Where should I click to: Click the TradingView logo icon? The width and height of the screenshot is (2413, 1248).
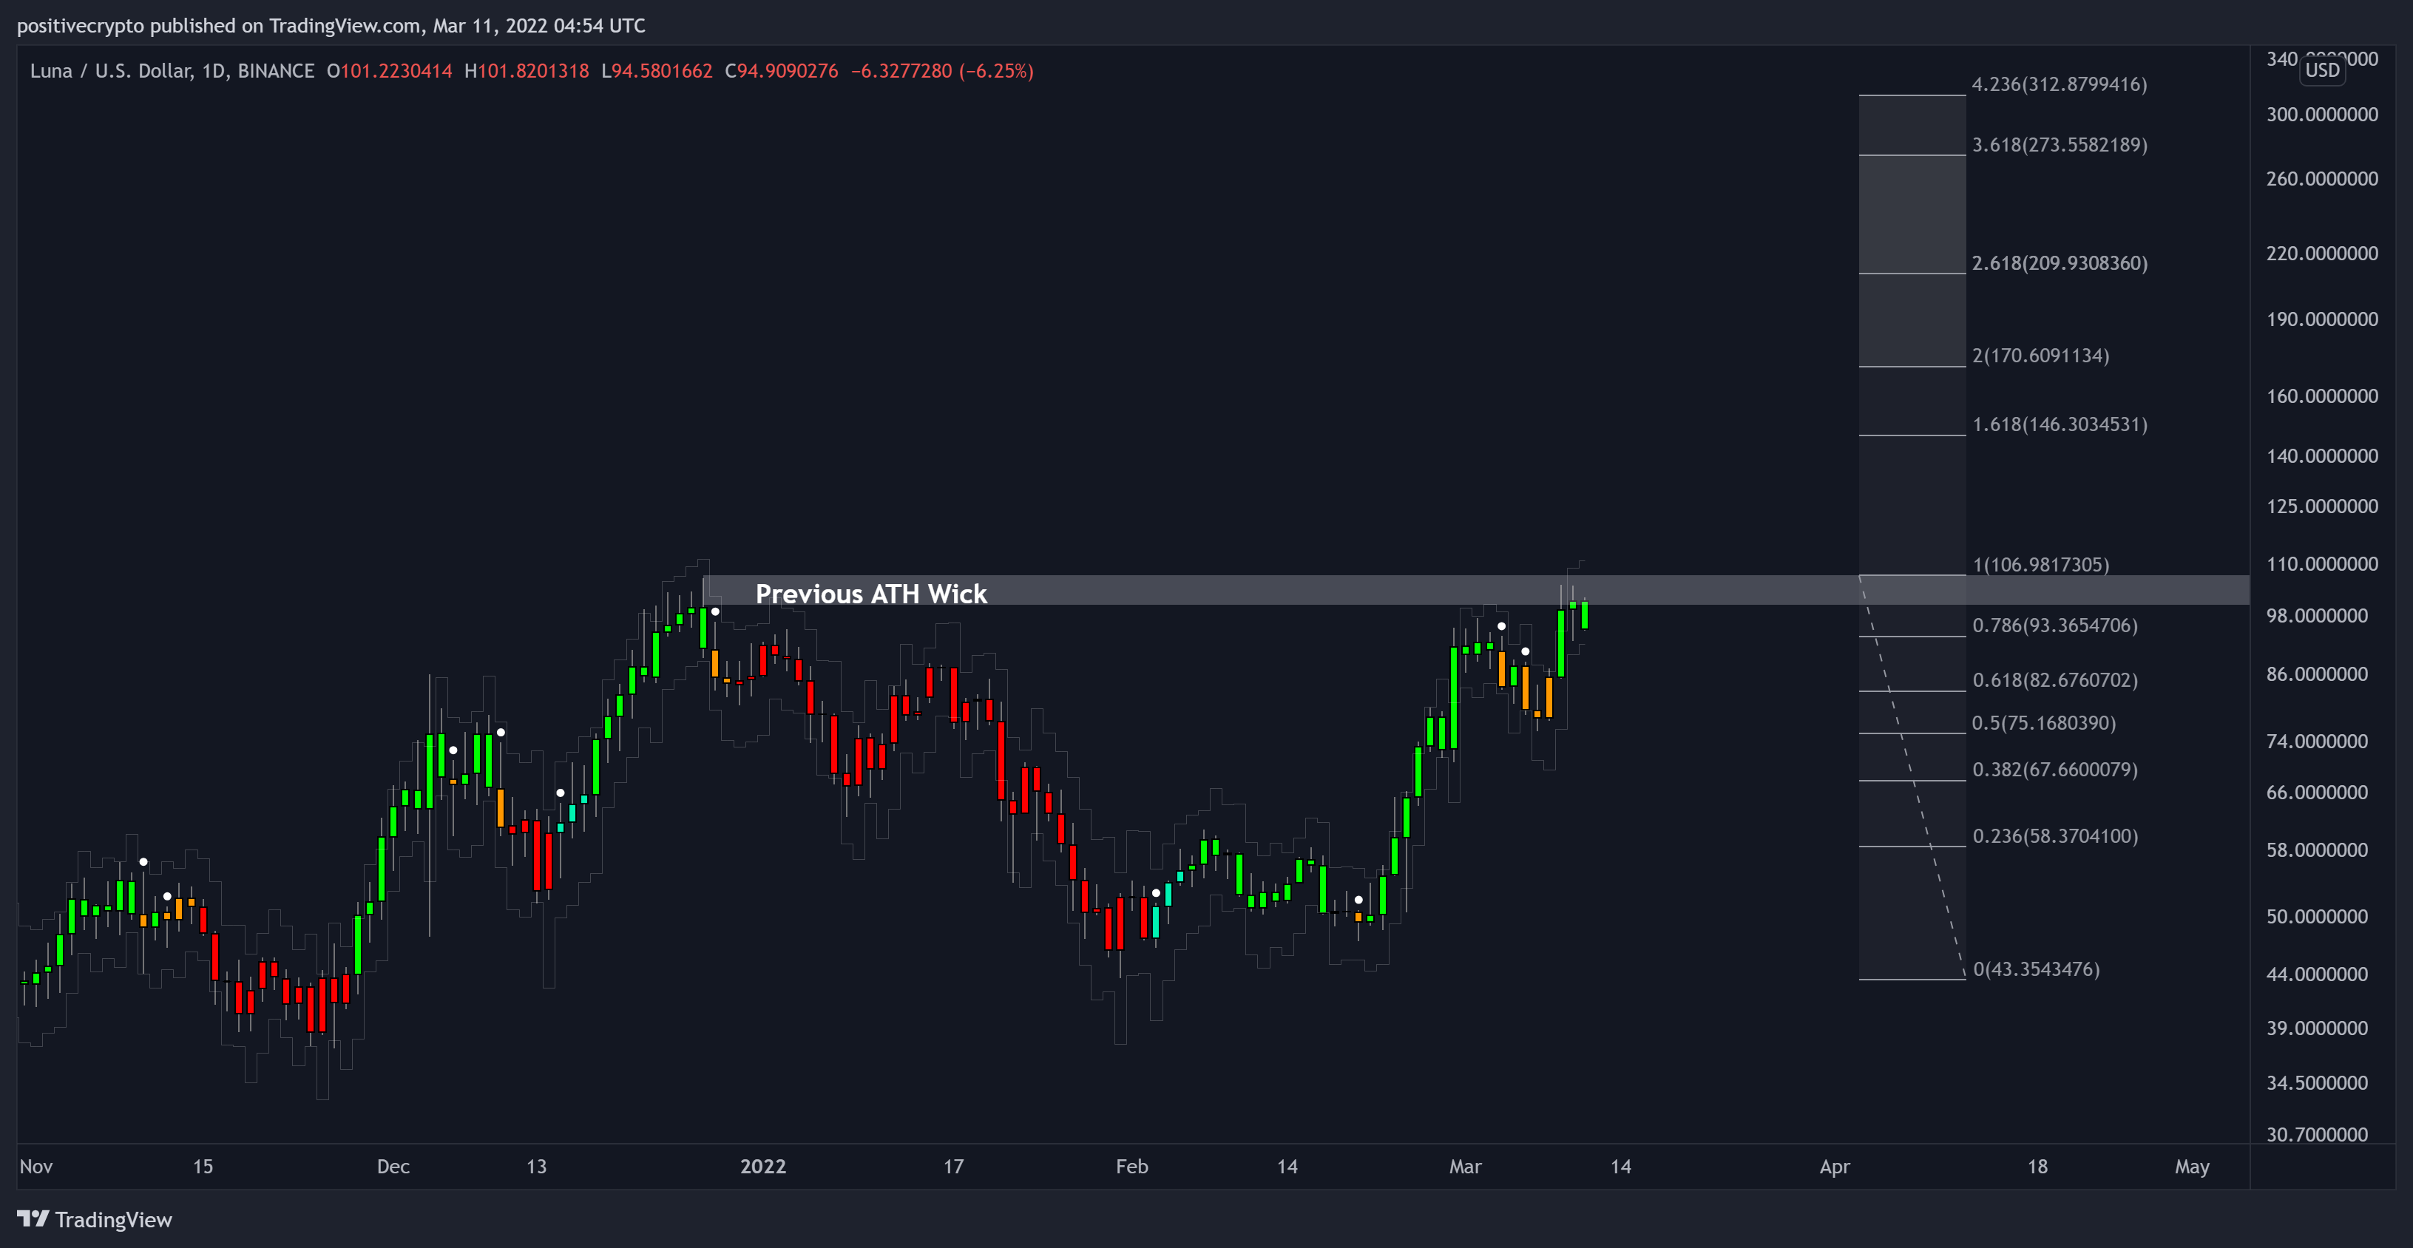click(33, 1218)
